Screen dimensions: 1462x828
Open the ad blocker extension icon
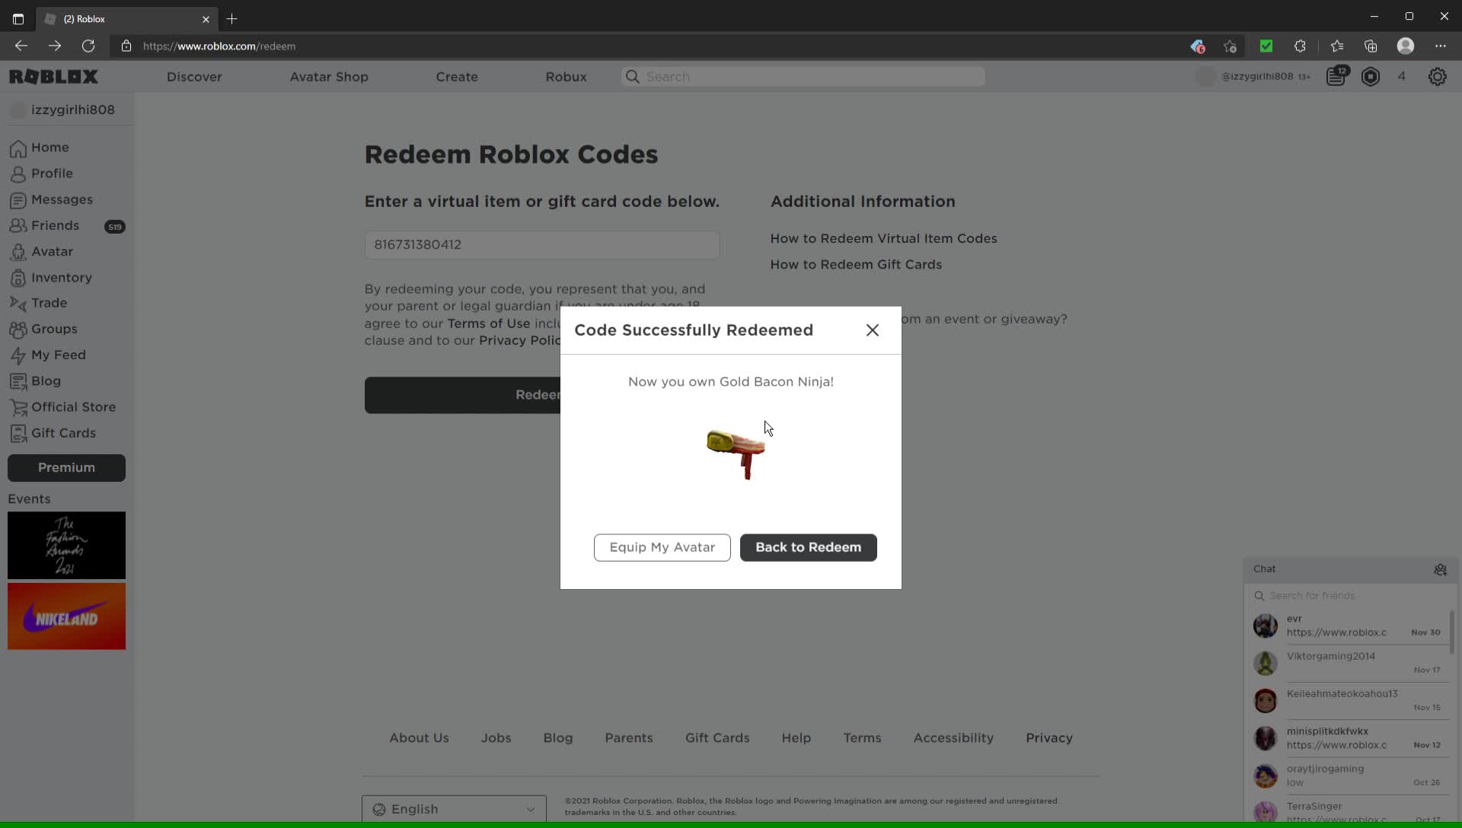click(1197, 46)
